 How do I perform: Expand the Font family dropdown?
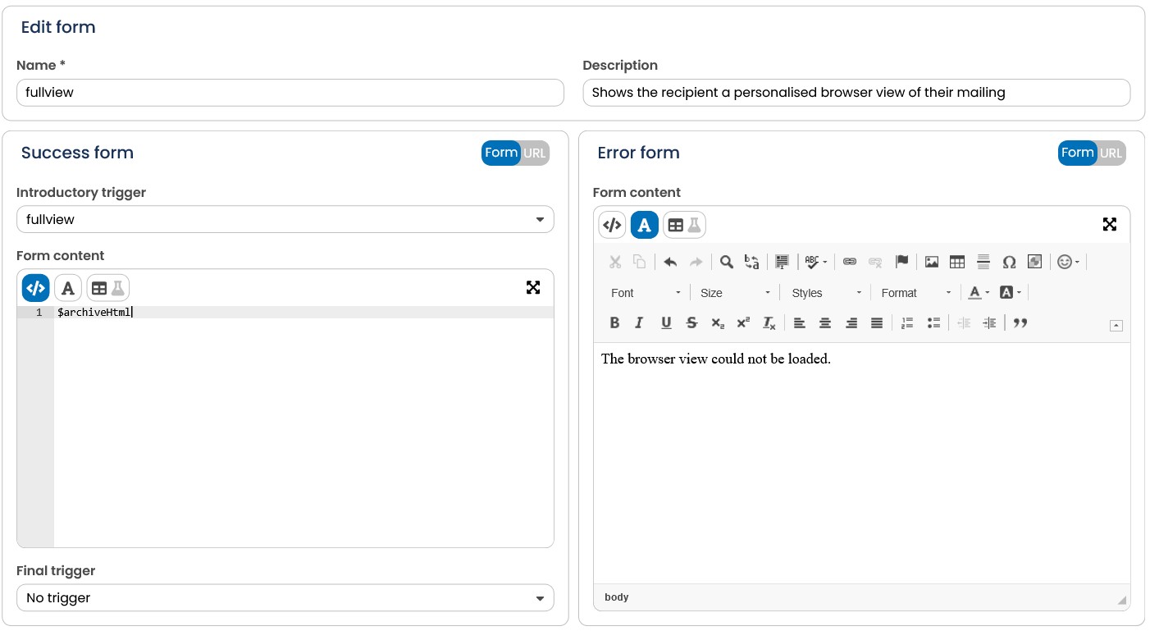[646, 293]
